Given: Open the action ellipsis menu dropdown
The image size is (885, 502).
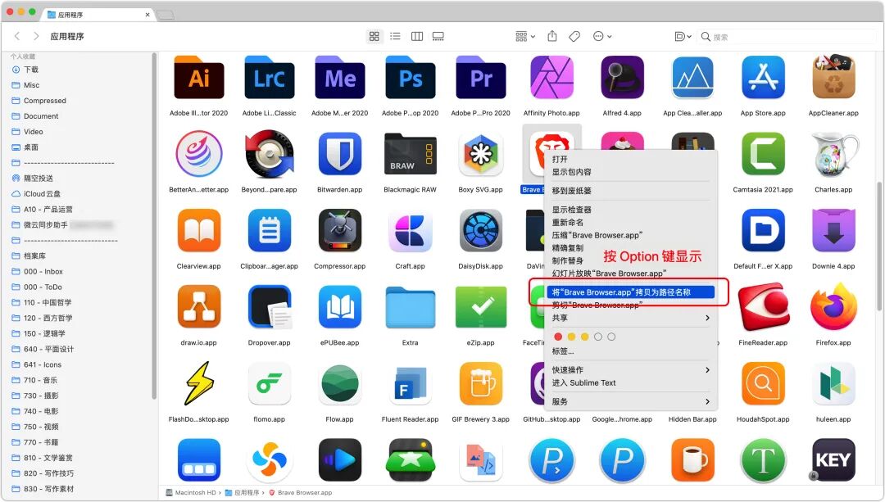Looking at the screenshot, I should pyautogui.click(x=602, y=36).
